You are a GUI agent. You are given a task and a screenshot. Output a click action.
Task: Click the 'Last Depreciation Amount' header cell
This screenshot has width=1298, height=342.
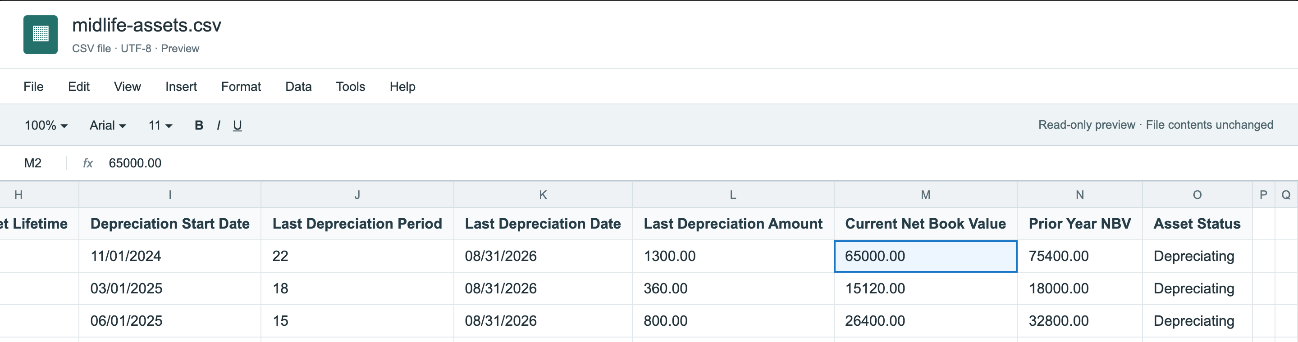(x=733, y=224)
